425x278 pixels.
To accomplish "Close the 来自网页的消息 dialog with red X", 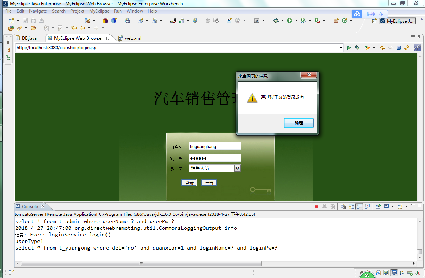I will click(309, 75).
